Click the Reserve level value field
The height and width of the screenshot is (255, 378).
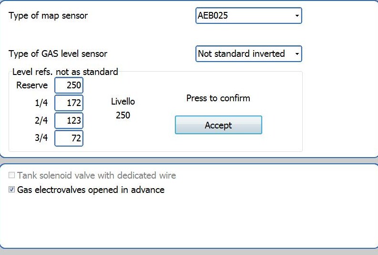pyautogui.click(x=69, y=85)
